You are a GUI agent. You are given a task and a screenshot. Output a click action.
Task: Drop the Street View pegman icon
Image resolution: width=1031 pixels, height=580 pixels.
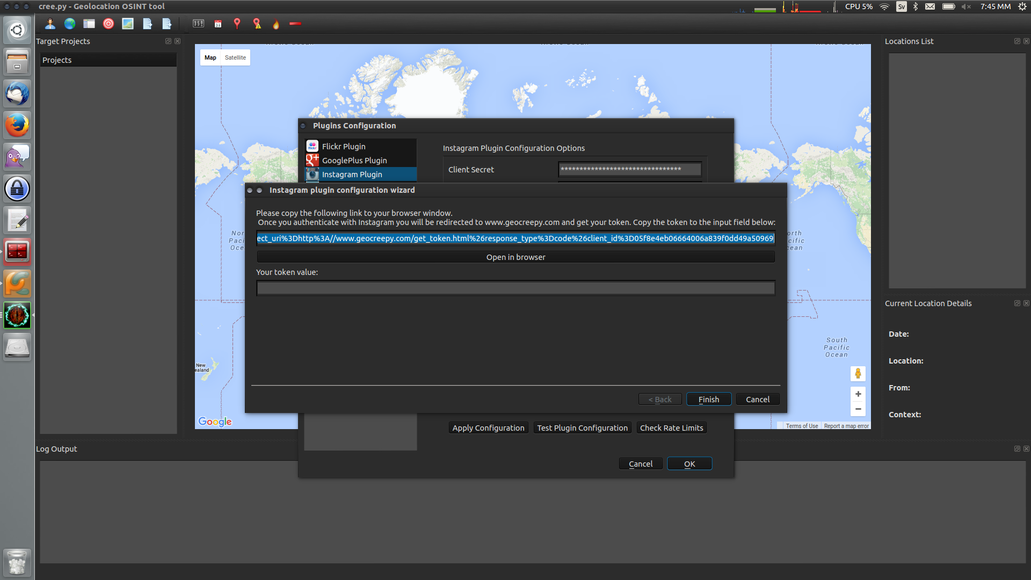coord(858,373)
